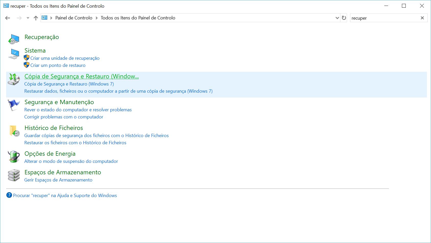Click the shield icon beside Criar uma unidade de recuperação
Image resolution: width=431 pixels, height=243 pixels.
click(27, 58)
